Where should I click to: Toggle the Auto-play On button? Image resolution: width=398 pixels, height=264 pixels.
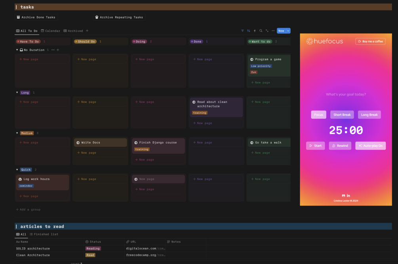(370, 145)
